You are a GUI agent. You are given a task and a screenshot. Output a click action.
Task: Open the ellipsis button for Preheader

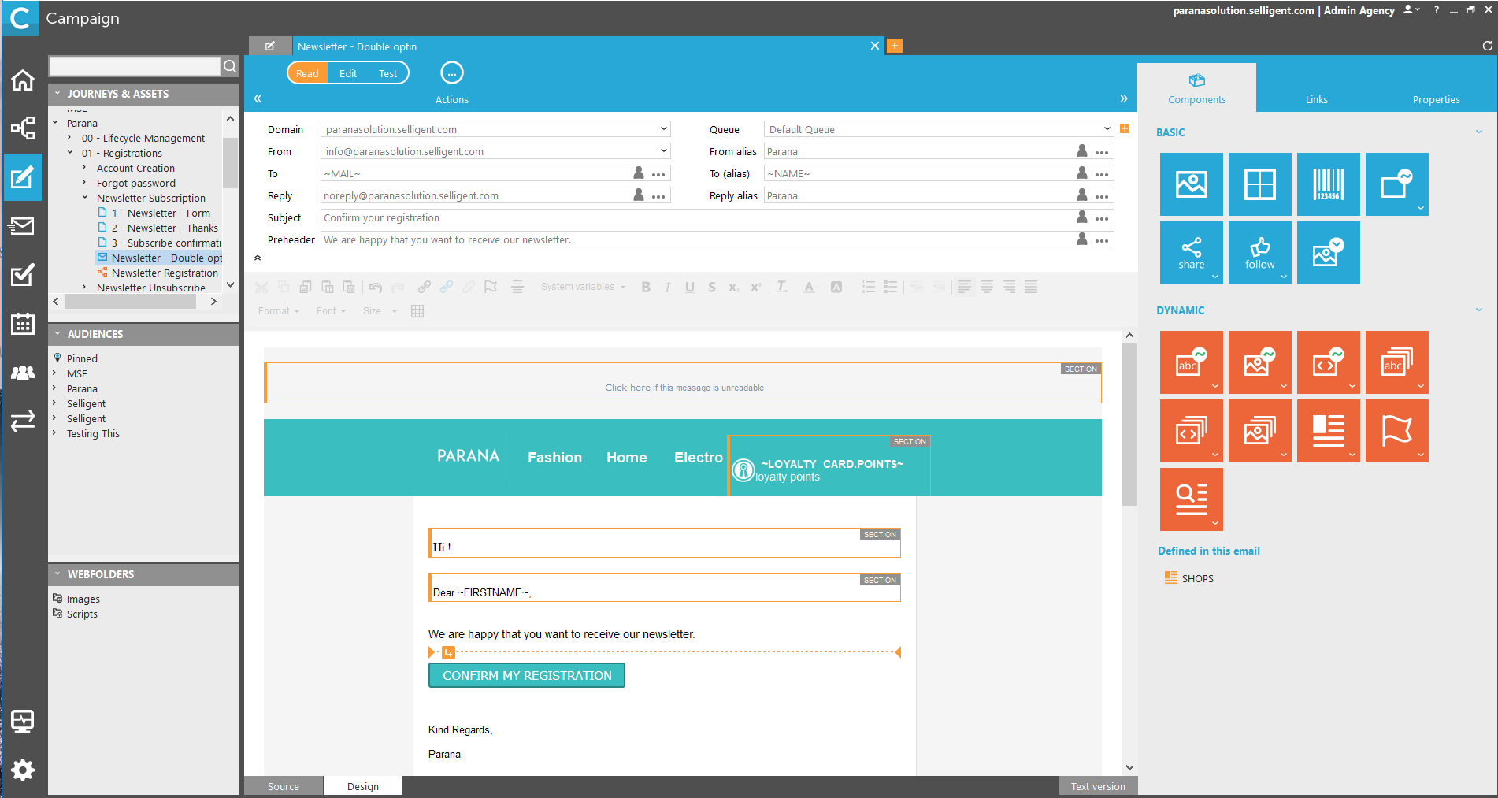point(1102,240)
